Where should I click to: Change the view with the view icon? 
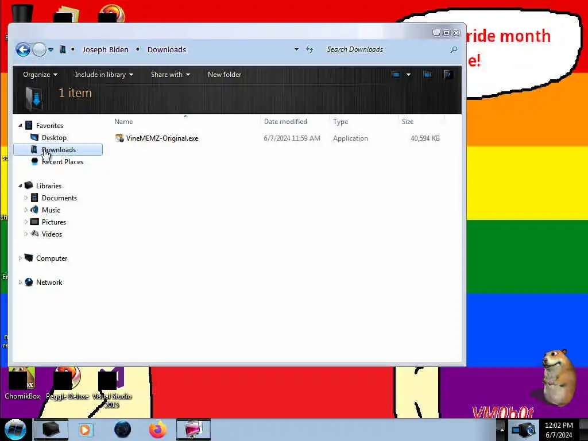[396, 75]
